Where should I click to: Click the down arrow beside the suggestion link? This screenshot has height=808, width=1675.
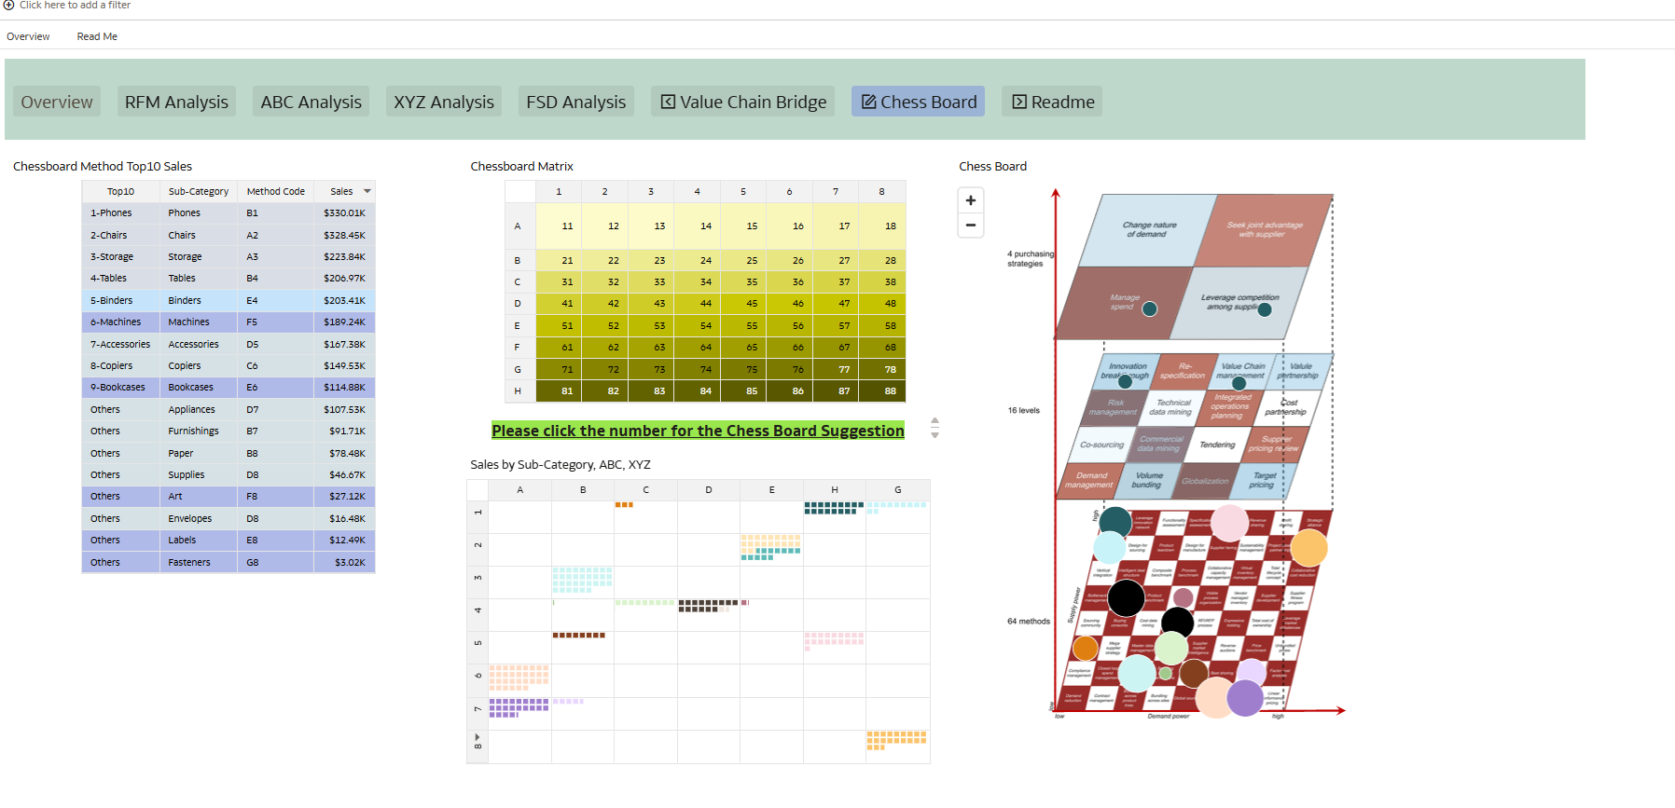pyautogui.click(x=934, y=434)
